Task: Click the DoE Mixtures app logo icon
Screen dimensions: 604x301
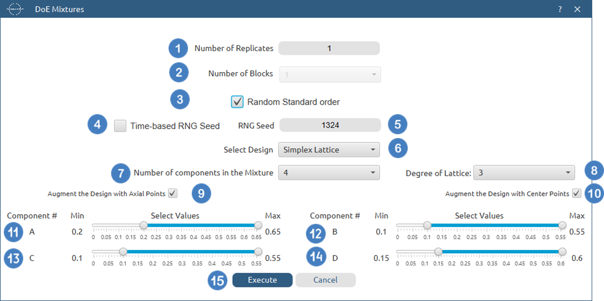Action: click(x=15, y=9)
